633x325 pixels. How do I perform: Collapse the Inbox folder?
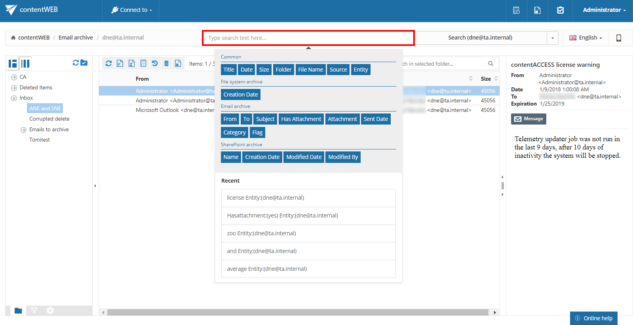coord(14,98)
